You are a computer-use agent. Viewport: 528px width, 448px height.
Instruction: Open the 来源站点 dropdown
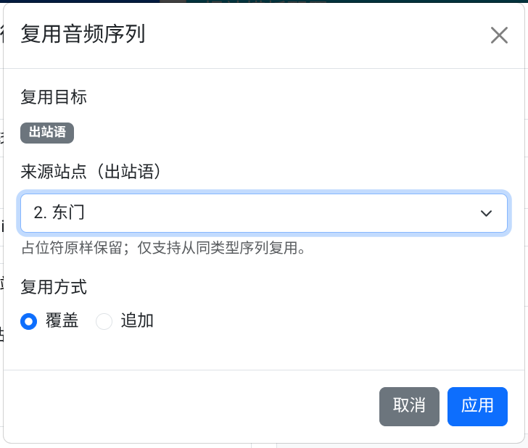click(263, 212)
